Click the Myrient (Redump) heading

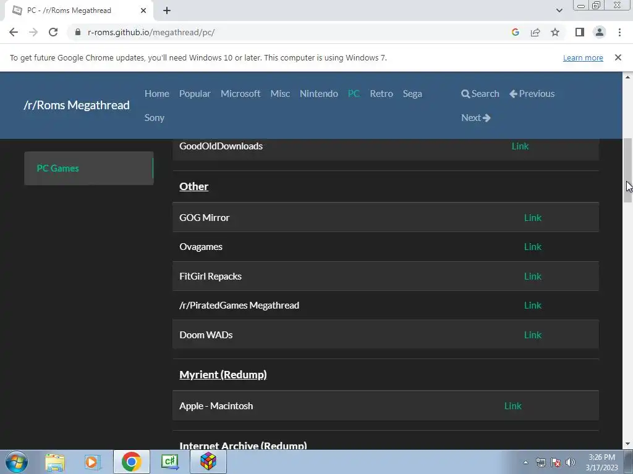(x=223, y=375)
